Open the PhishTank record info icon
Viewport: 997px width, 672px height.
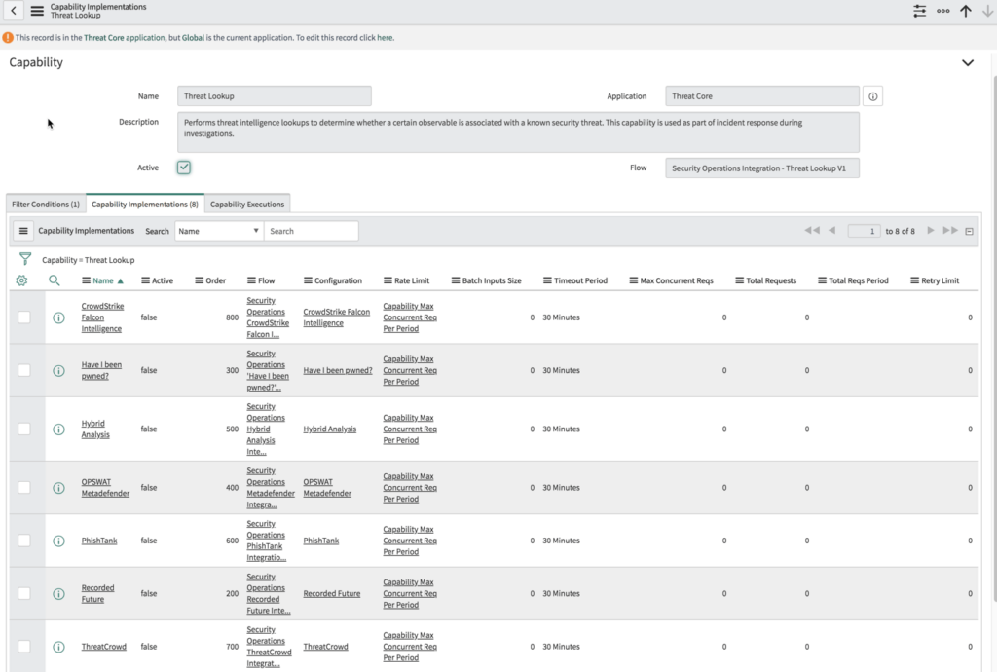(57, 541)
